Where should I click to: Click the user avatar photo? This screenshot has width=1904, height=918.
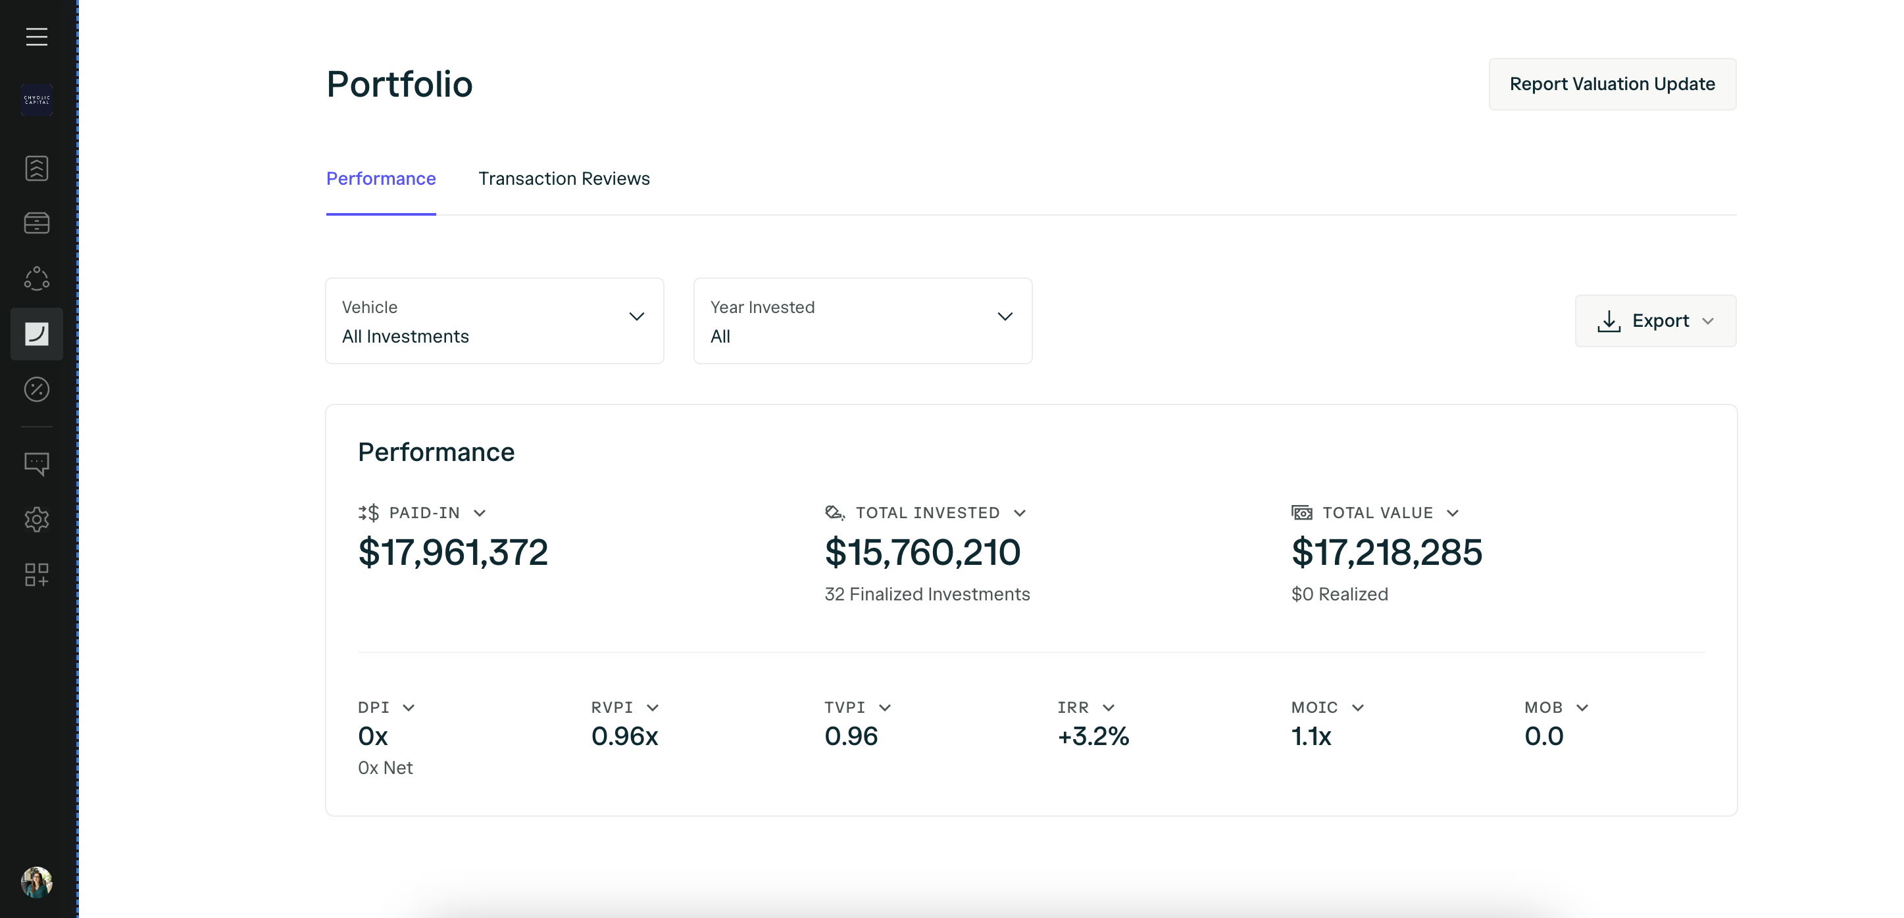37,882
